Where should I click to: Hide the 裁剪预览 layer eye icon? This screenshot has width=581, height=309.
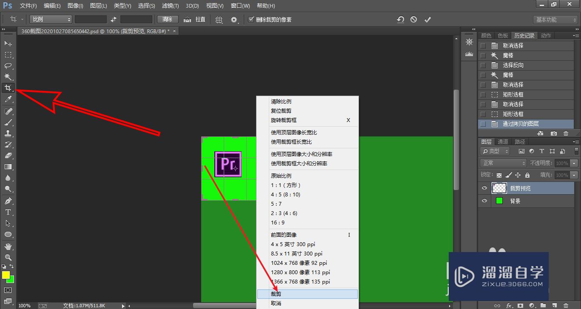point(484,188)
